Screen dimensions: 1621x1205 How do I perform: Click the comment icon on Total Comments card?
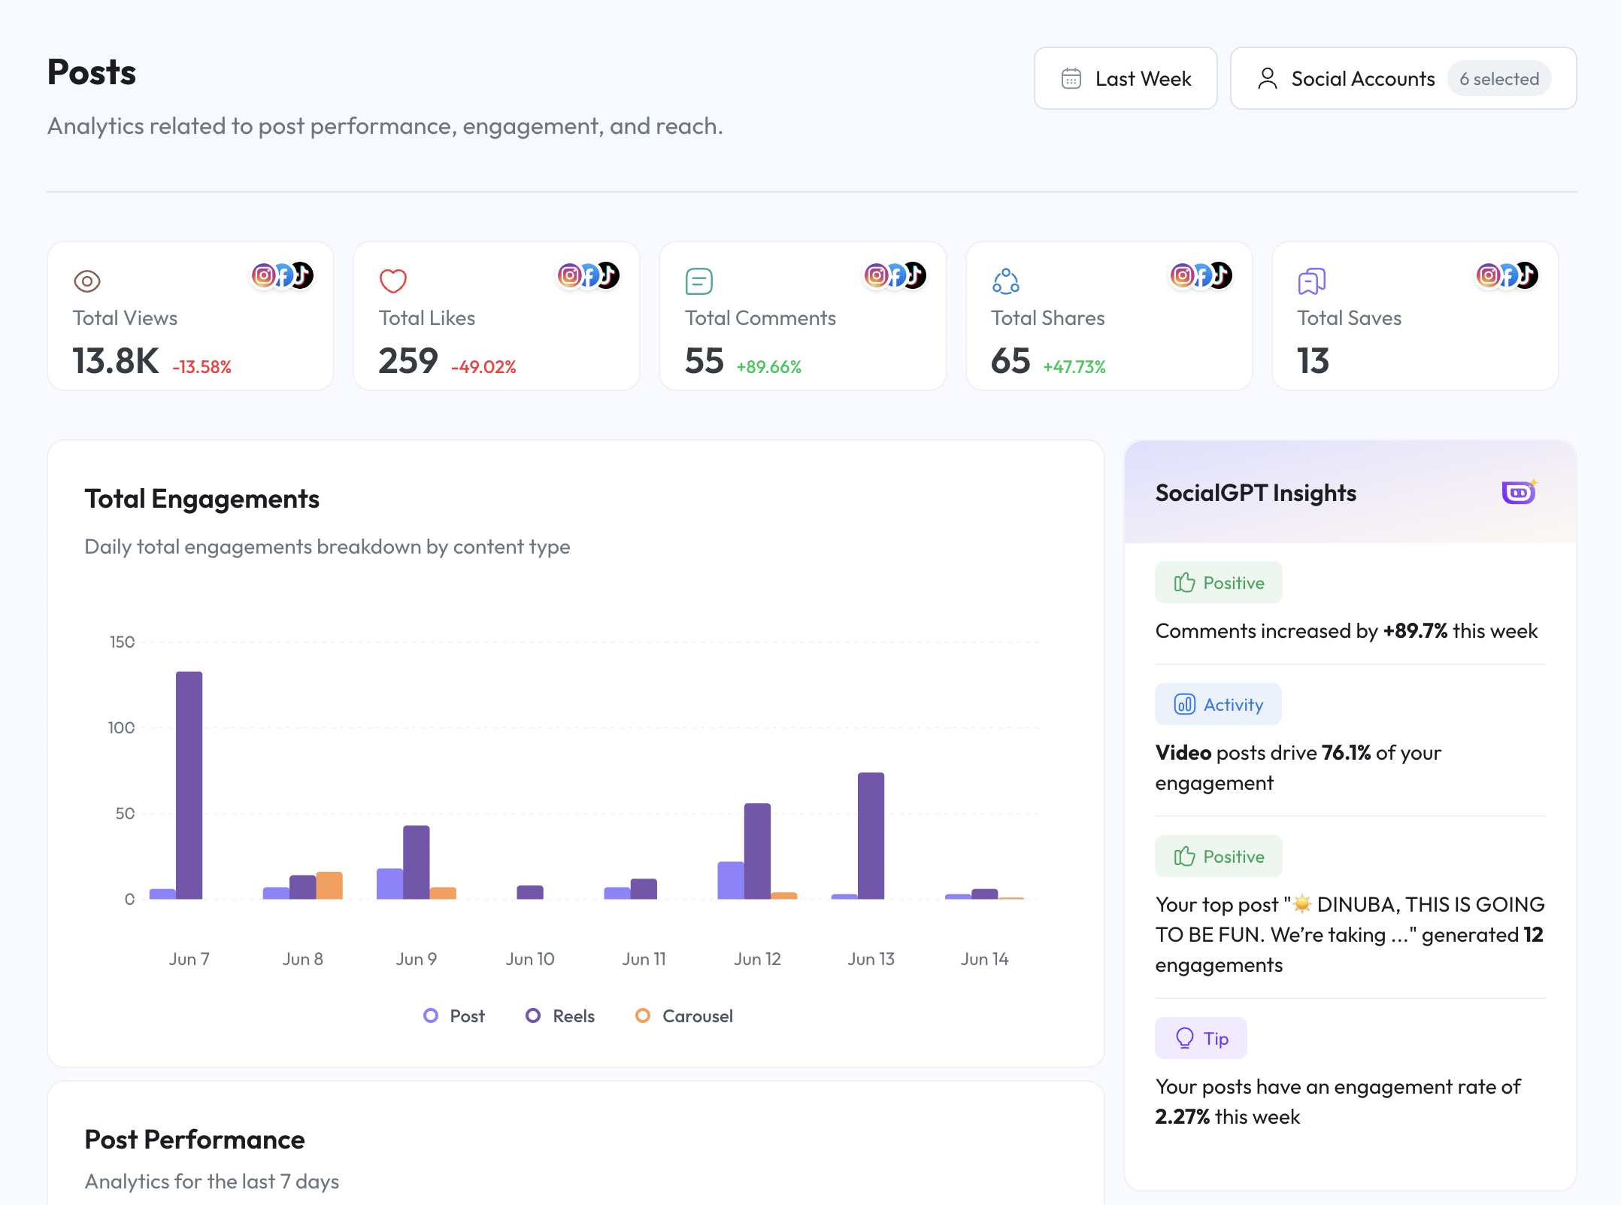coord(699,281)
